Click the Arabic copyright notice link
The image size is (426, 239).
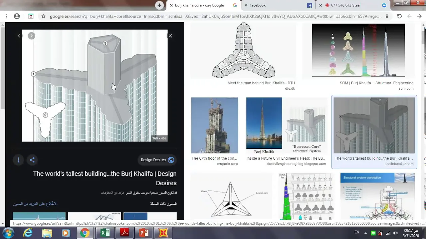[x=139, y=193]
